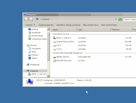
Task: Select Desktop in the navigation pane
Action: tap(35, 29)
